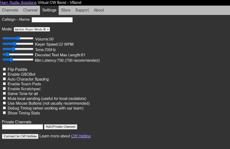The image size is (230, 149).
Task: Toggle Auto Character Spacing
Action: pyautogui.click(x=4, y=79)
